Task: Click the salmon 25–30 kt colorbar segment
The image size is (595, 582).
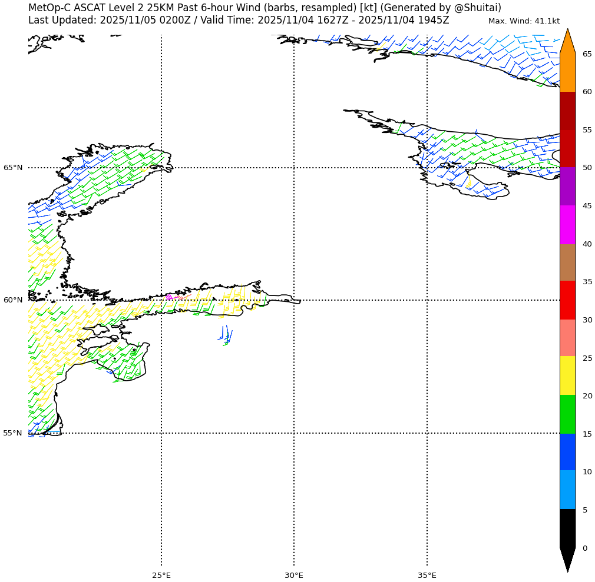Action: pyautogui.click(x=567, y=338)
